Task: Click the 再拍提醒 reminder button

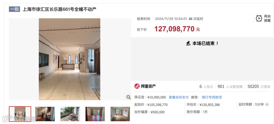Action: point(263,18)
